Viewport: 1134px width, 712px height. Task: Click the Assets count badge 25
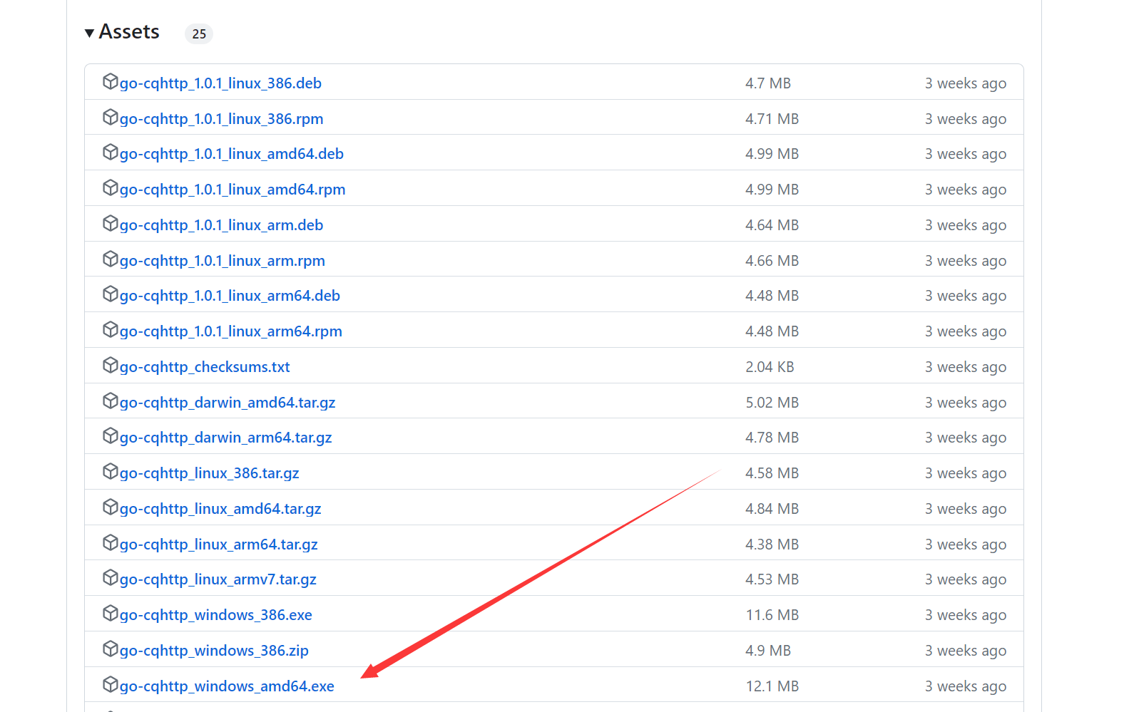click(x=199, y=33)
